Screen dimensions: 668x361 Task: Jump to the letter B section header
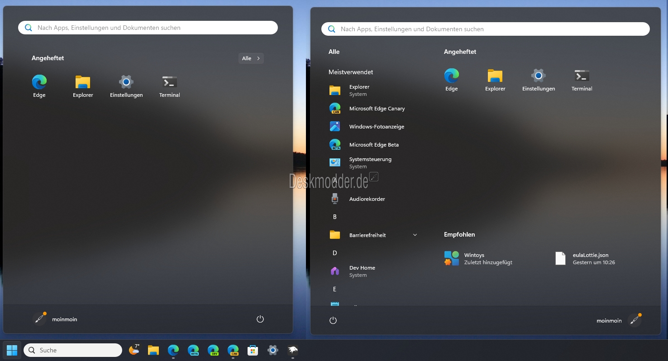[335, 217]
